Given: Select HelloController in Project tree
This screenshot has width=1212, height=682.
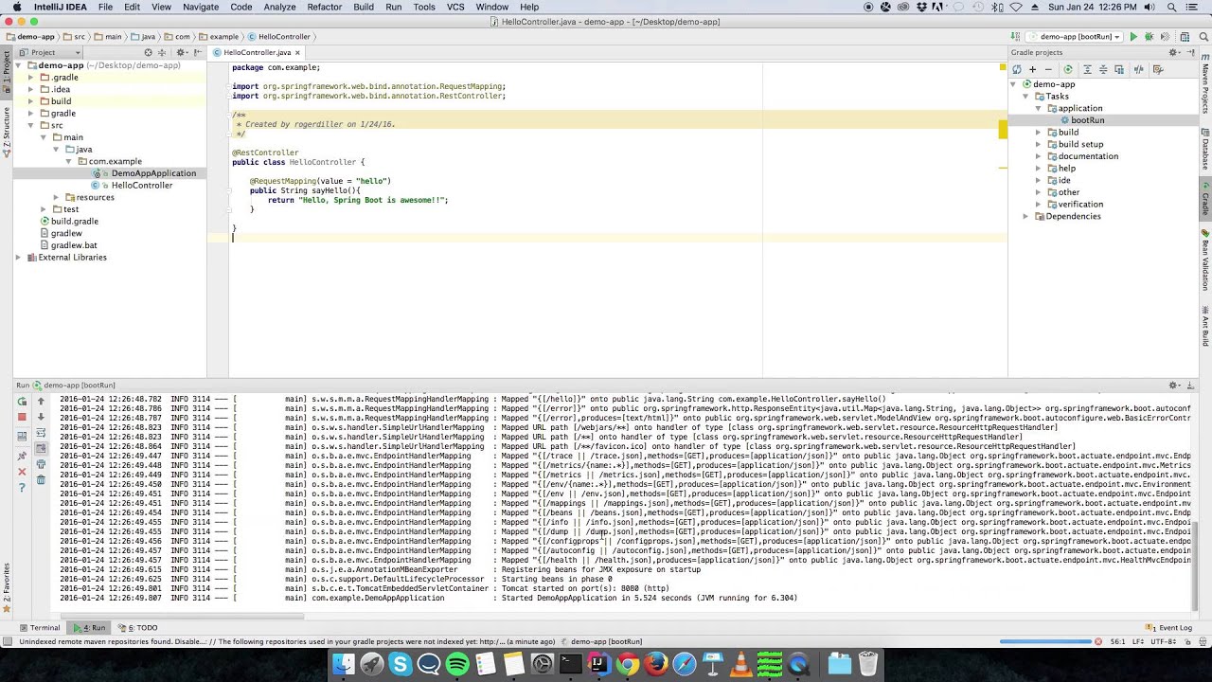Looking at the screenshot, I should point(142,186).
